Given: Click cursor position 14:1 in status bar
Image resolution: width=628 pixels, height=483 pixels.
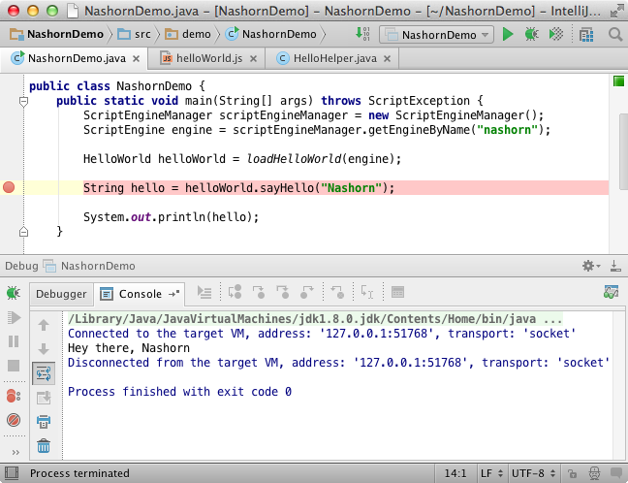Looking at the screenshot, I should (455, 473).
